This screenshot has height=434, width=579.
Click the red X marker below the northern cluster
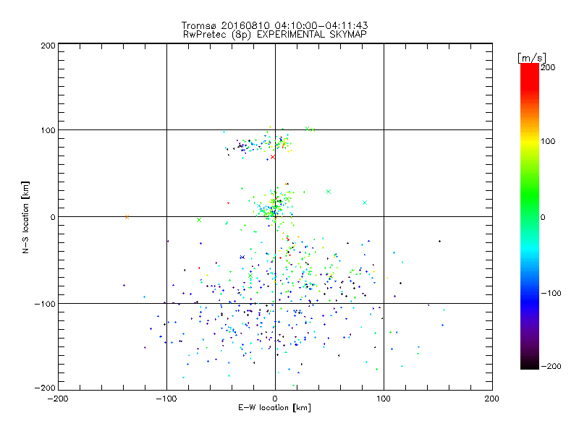tap(273, 157)
